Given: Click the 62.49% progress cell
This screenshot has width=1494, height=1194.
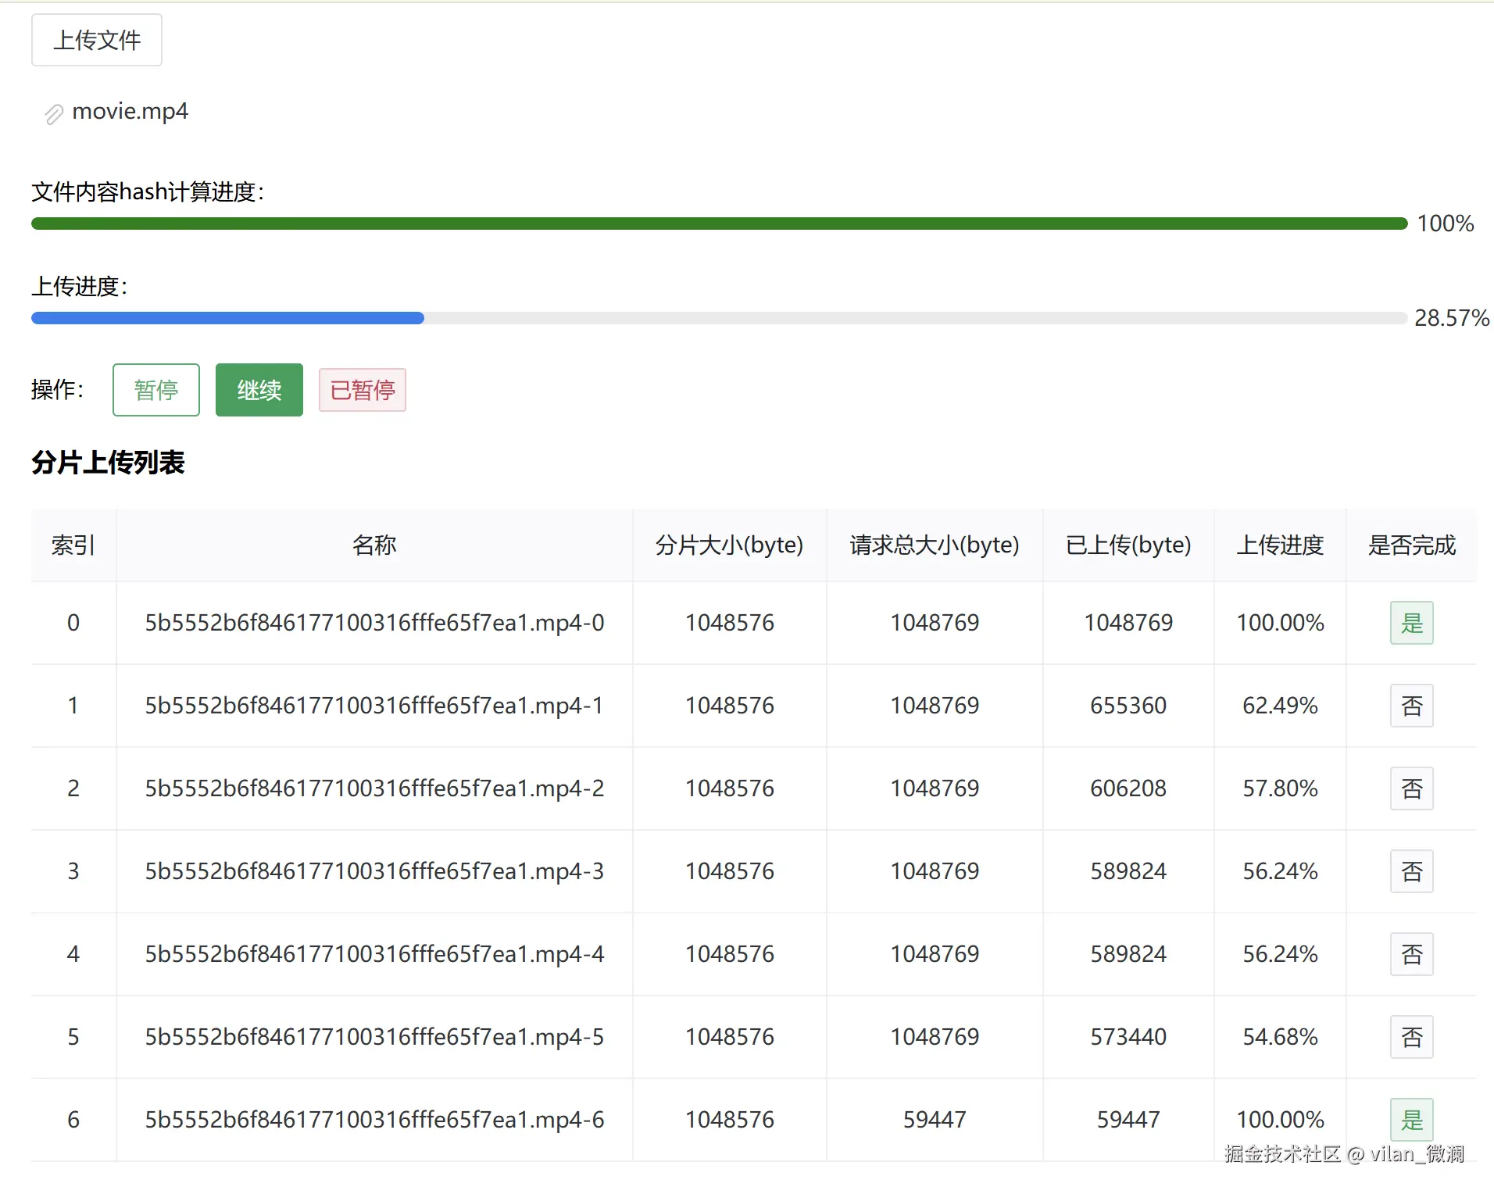Looking at the screenshot, I should click(1280, 706).
